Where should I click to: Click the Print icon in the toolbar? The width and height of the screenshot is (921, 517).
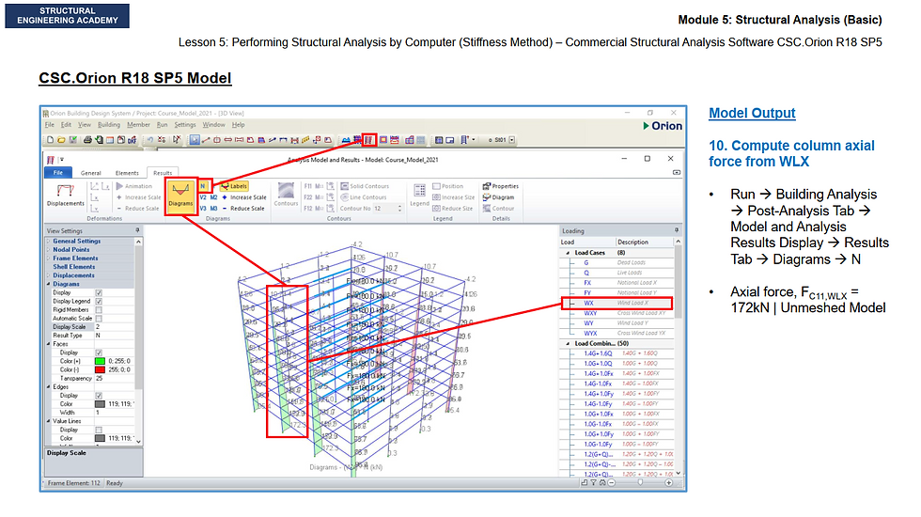point(87,140)
